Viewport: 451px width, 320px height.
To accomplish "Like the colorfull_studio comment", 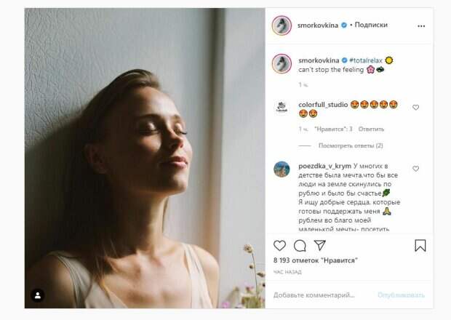I will pyautogui.click(x=416, y=108).
